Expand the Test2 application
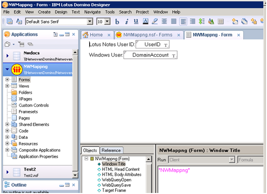267x194 pixels. pos(8,172)
